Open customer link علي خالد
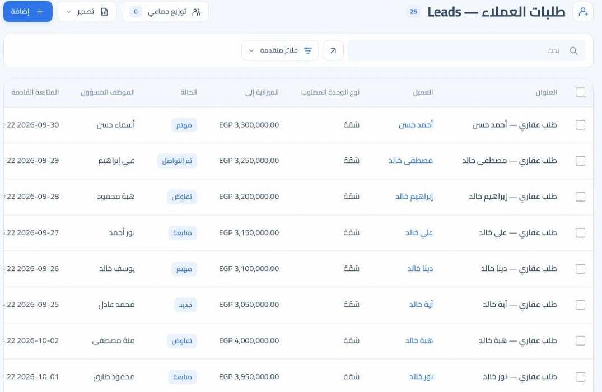602x392 pixels. pos(419,232)
